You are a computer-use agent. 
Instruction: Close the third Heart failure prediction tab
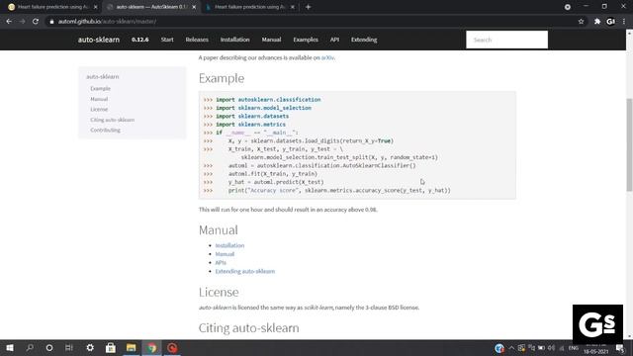click(x=293, y=7)
